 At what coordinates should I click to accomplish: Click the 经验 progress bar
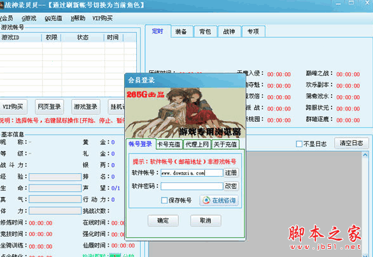coord(55,177)
